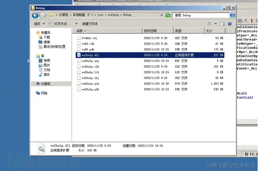The image size is (258, 171).
Task: Select file vc60.idb
Action: (x=88, y=44)
